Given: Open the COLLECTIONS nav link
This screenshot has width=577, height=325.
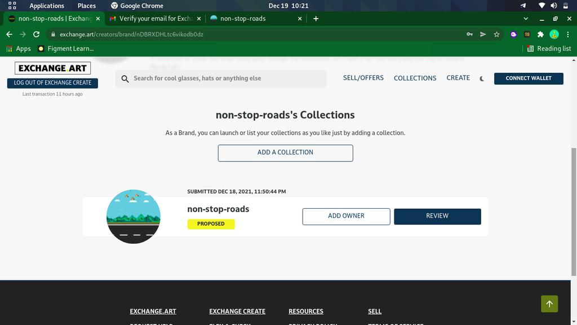Looking at the screenshot, I should 415,78.
